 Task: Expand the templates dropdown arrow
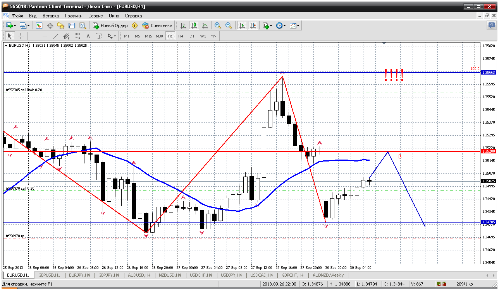click(x=298, y=26)
